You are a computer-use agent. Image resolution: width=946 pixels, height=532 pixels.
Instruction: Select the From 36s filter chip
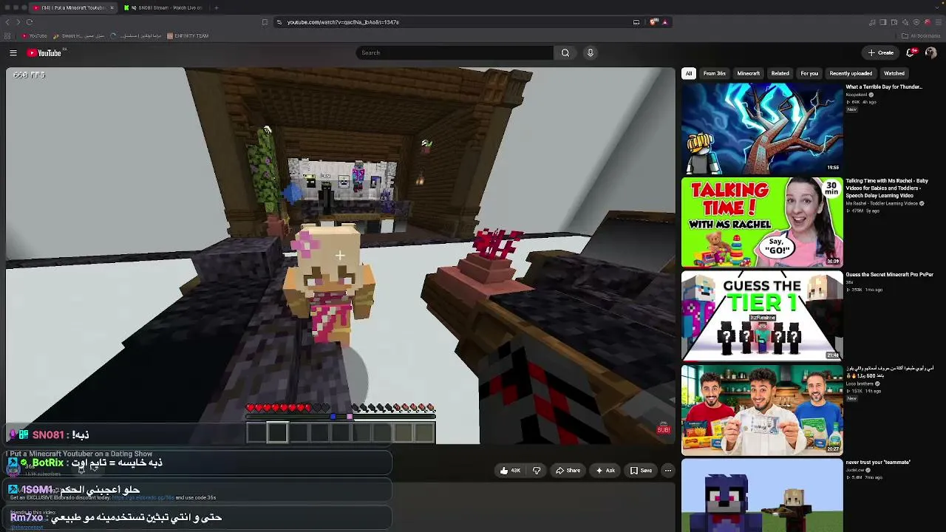coord(715,73)
